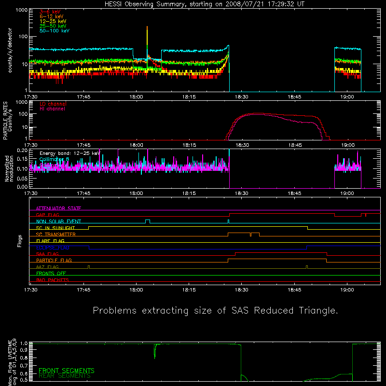Click the "18:00" tick under the count-rate plot

[x=136, y=97]
